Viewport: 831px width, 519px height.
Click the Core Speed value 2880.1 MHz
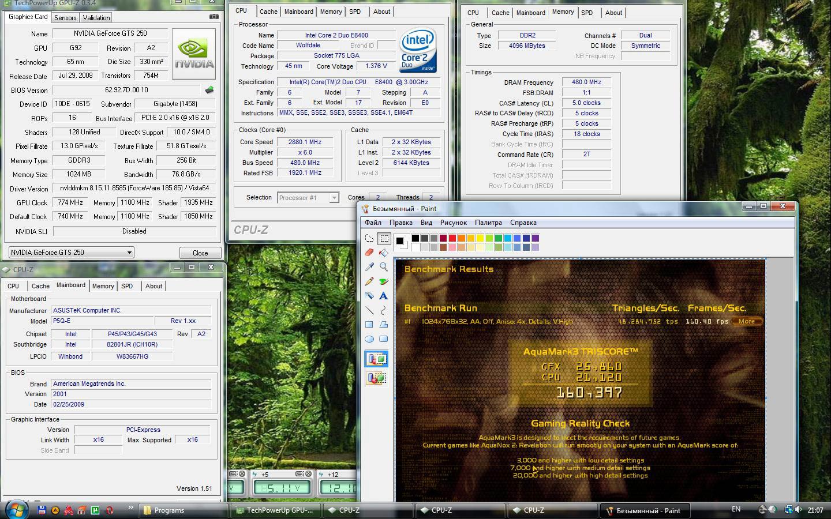[x=305, y=142]
